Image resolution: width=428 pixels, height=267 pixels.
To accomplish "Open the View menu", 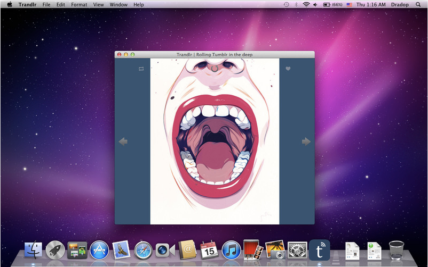I will (x=98, y=5).
